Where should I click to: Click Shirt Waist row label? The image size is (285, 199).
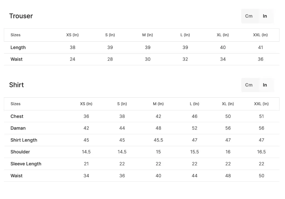(x=16, y=176)
